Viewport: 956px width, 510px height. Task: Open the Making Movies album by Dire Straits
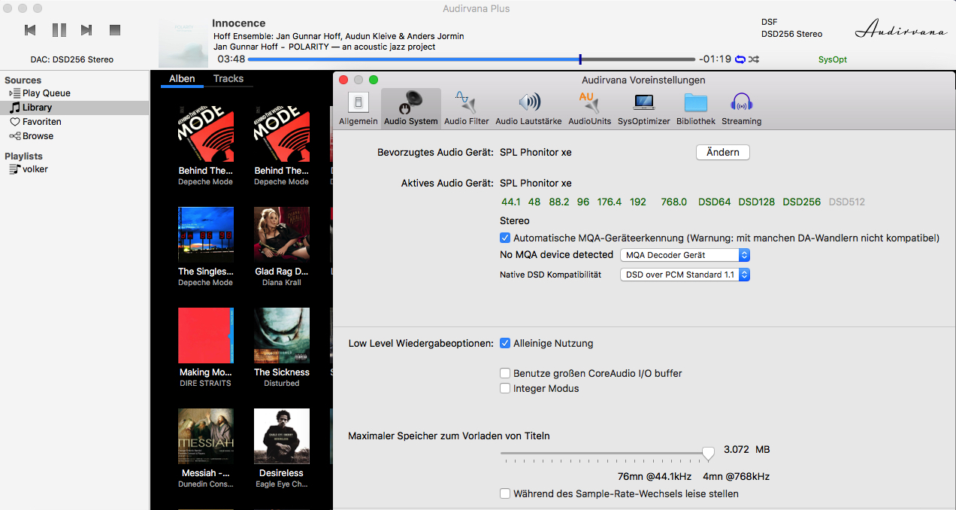[x=206, y=335]
